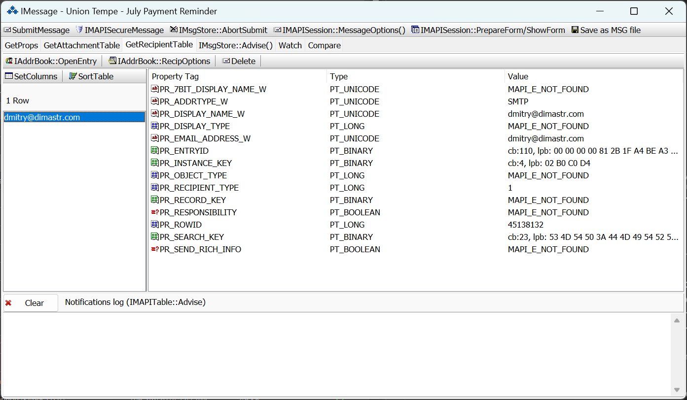This screenshot has width=687, height=400.
Task: Click the SetColumns button label
Action: click(36, 76)
